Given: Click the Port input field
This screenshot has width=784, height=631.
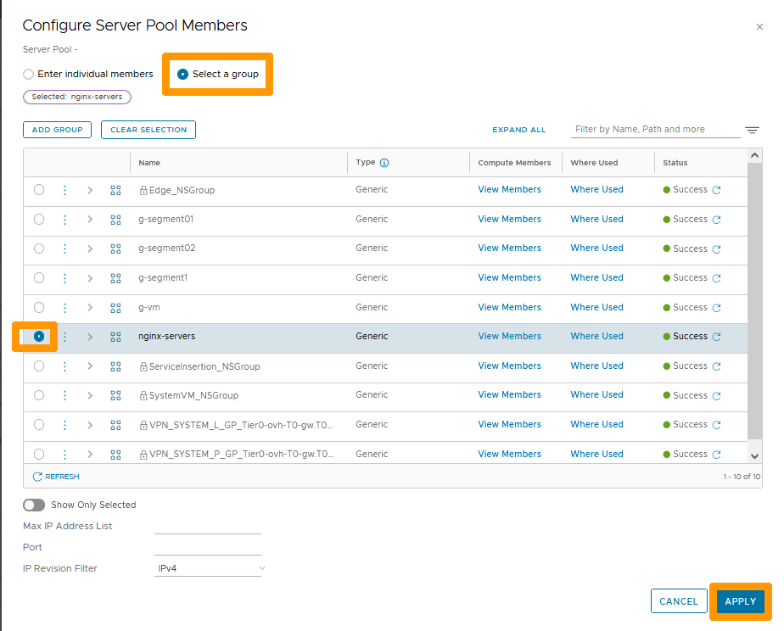Looking at the screenshot, I should [207, 547].
